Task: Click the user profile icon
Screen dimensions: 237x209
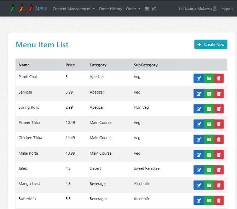Action: (x=215, y=8)
